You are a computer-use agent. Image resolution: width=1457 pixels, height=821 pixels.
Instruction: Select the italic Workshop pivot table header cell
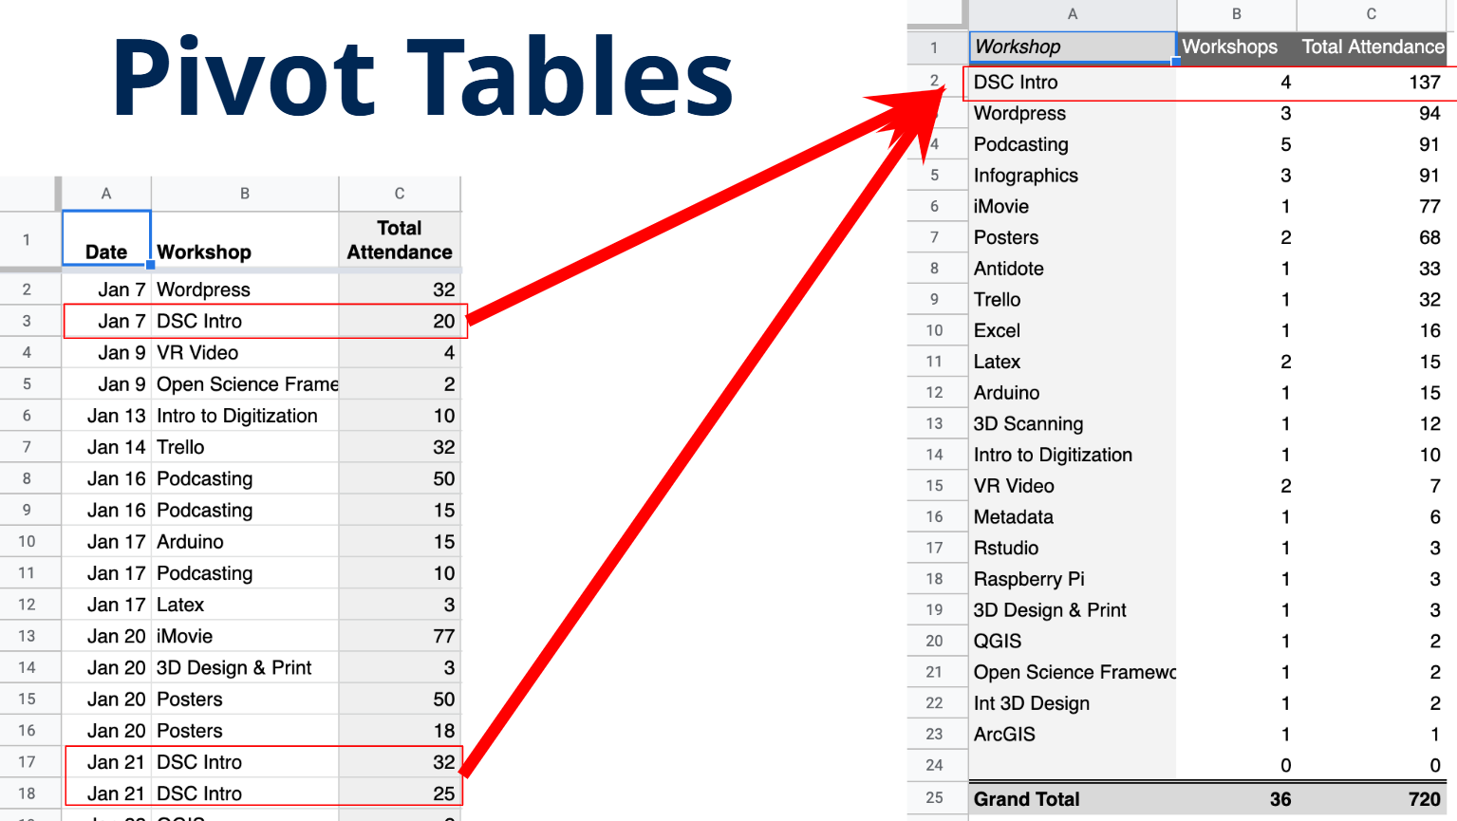pyautogui.click(x=1072, y=47)
